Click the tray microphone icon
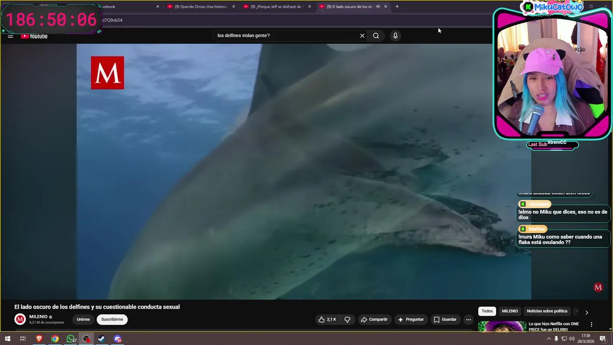 [x=556, y=339]
